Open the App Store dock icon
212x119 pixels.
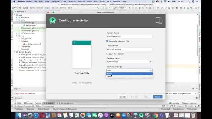124,115
